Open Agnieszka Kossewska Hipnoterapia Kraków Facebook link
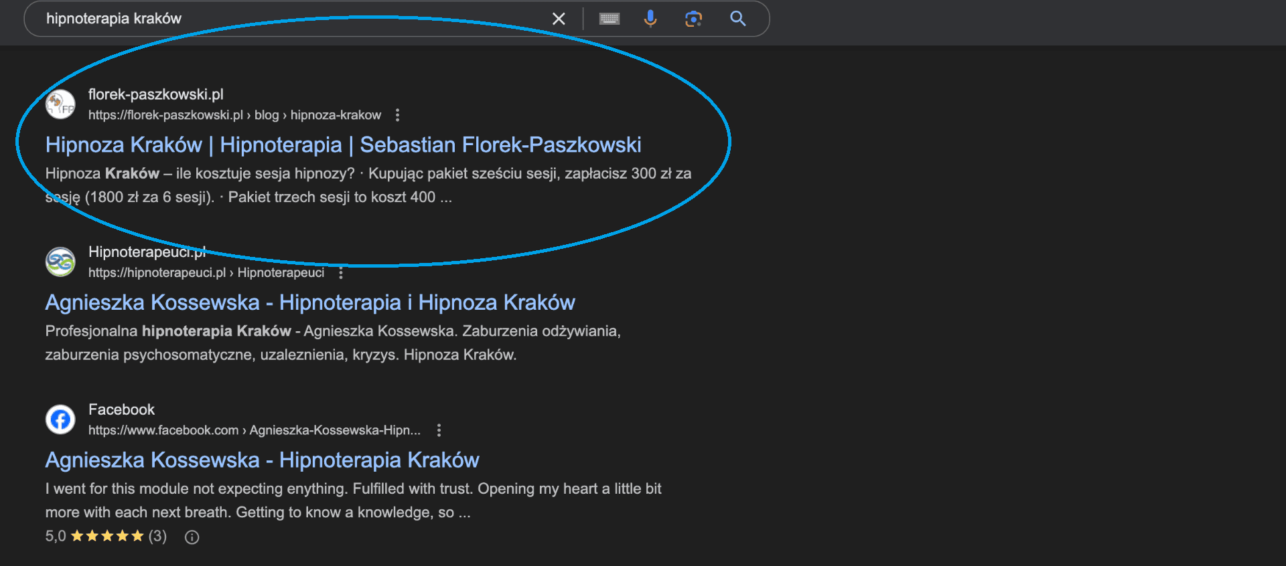 click(262, 460)
